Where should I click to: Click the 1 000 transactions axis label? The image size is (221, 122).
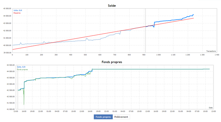(158, 55)
